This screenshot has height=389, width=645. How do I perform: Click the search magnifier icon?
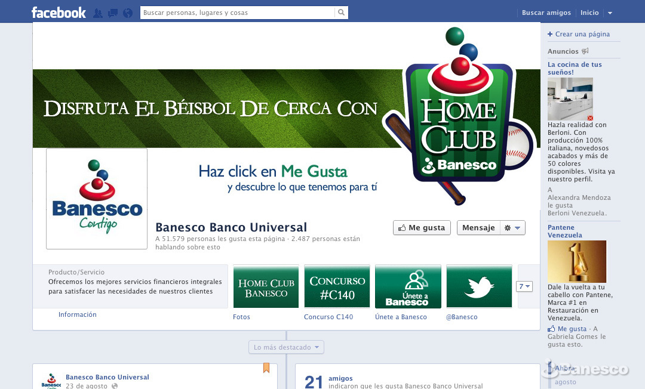tap(341, 13)
